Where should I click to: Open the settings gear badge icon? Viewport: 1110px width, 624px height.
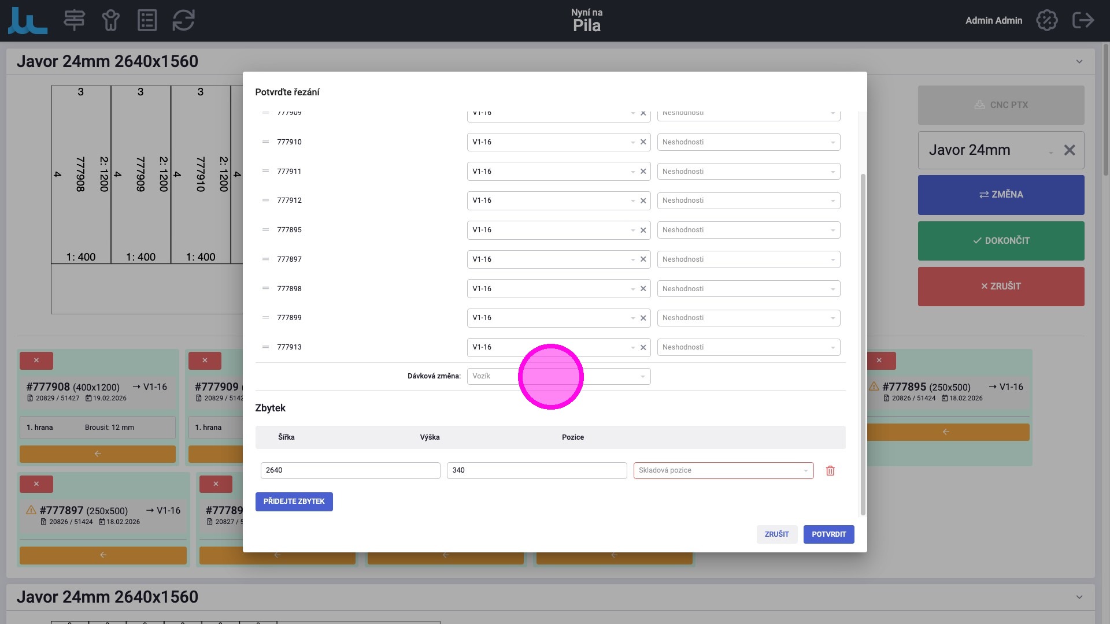pyautogui.click(x=1046, y=20)
